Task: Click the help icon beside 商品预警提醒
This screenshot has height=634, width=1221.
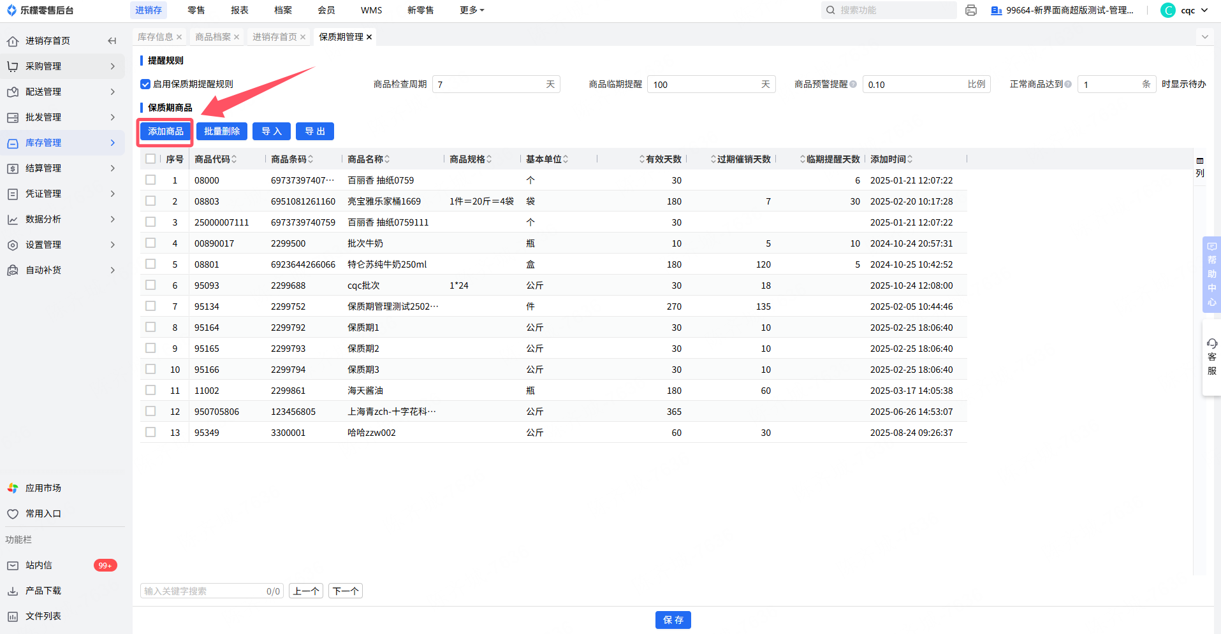Action: (853, 84)
